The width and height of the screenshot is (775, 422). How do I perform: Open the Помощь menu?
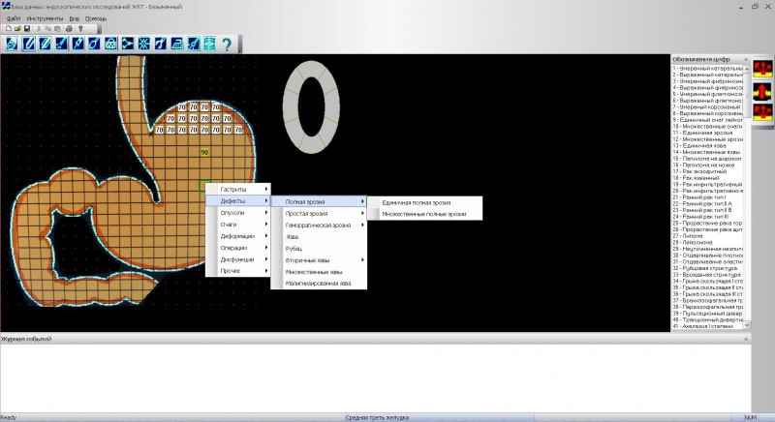tap(95, 18)
